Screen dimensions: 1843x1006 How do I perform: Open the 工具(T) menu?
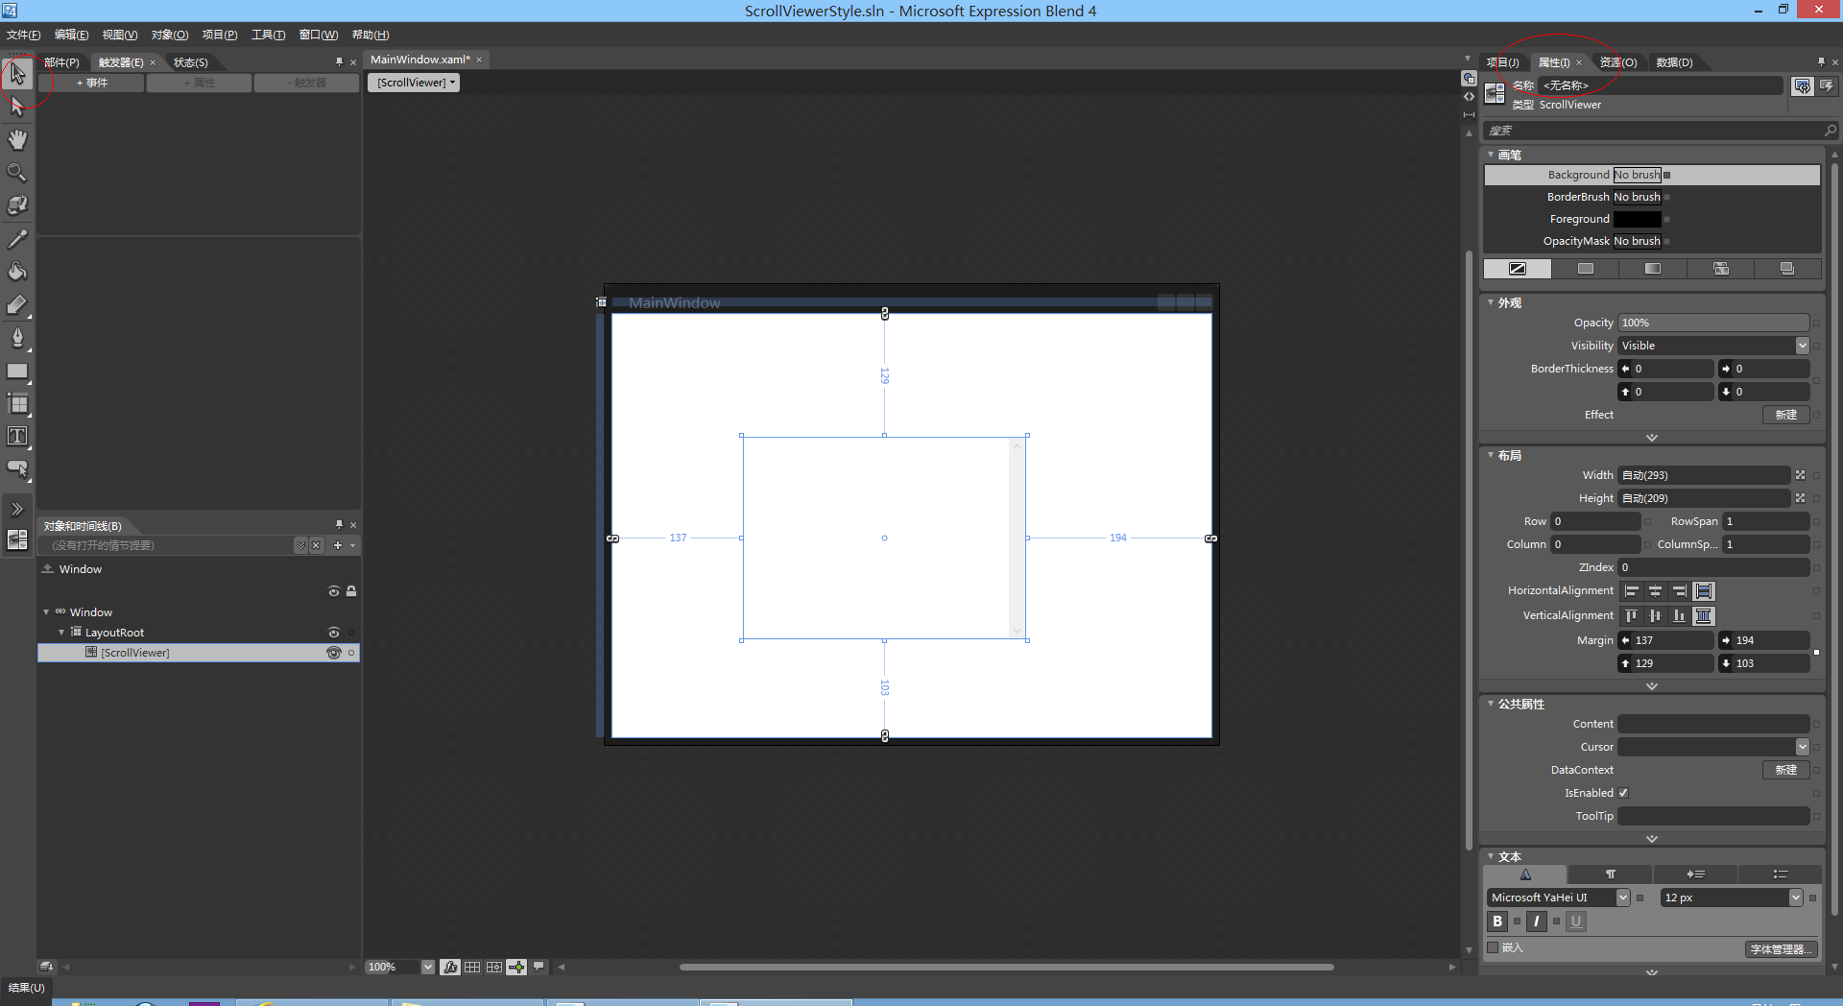tap(268, 35)
